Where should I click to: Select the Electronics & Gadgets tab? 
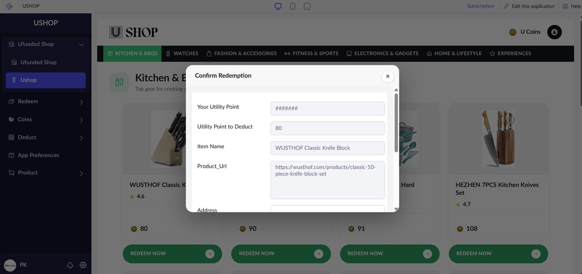click(x=383, y=53)
